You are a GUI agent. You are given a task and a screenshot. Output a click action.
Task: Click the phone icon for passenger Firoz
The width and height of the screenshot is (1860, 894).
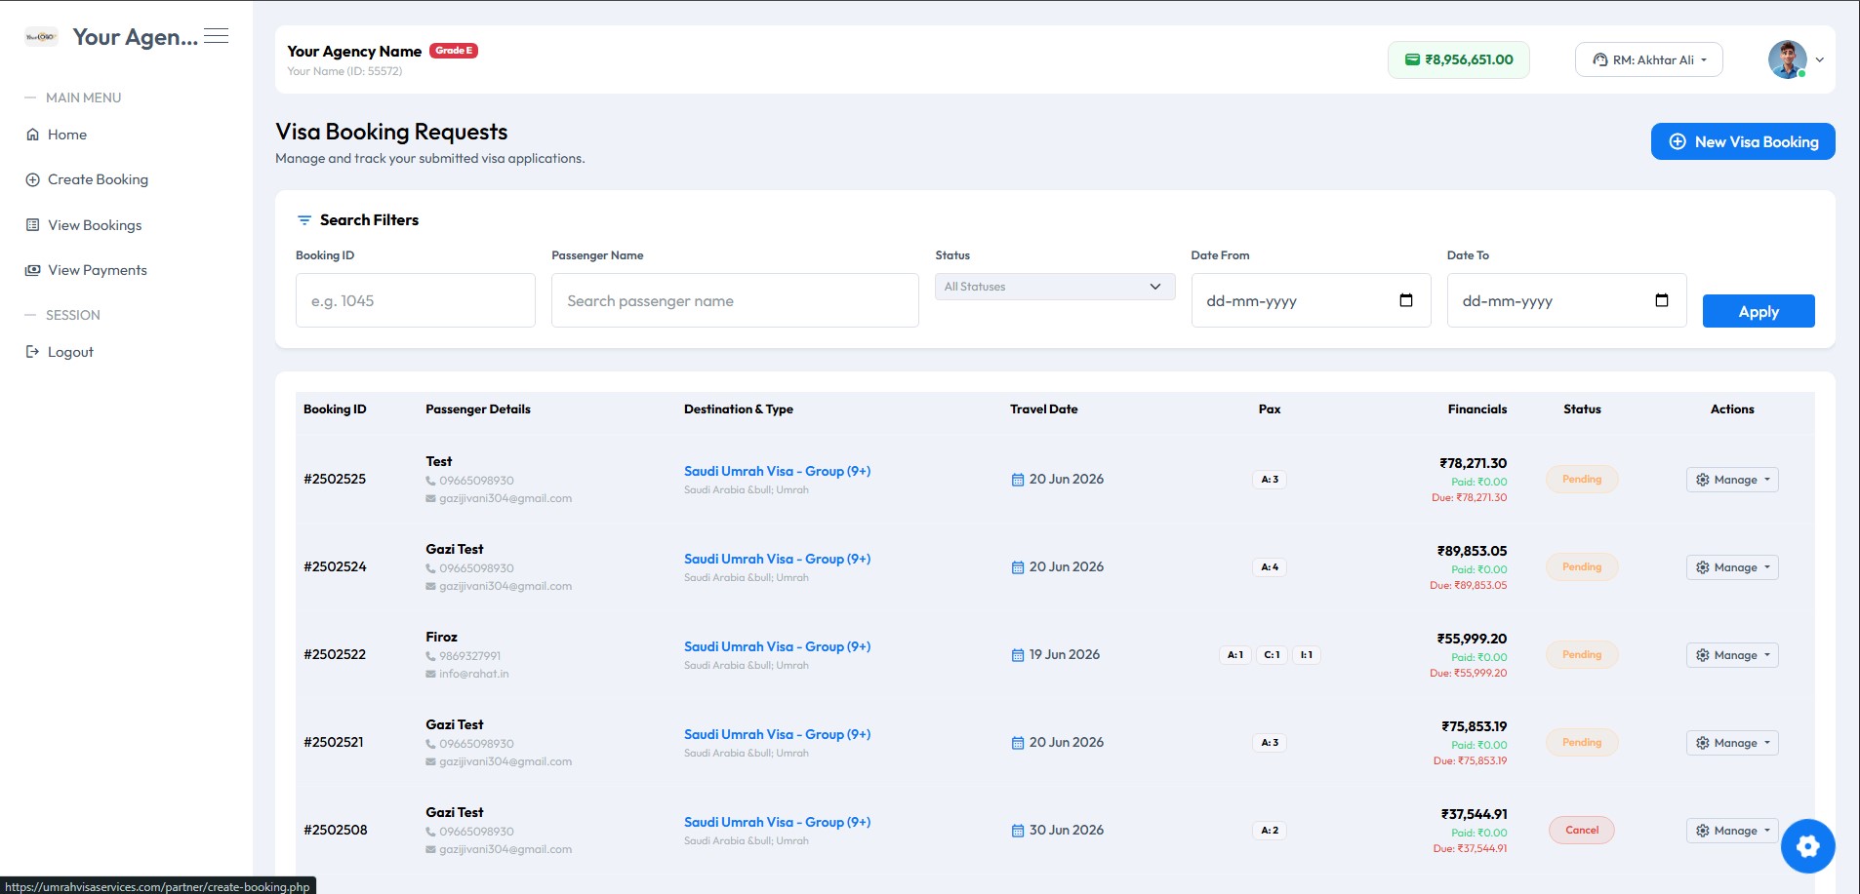point(430,656)
